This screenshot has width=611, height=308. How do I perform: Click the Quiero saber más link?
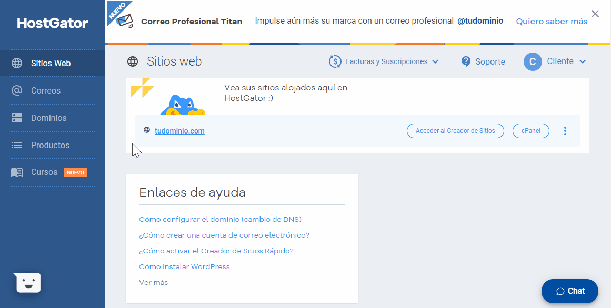coord(552,21)
